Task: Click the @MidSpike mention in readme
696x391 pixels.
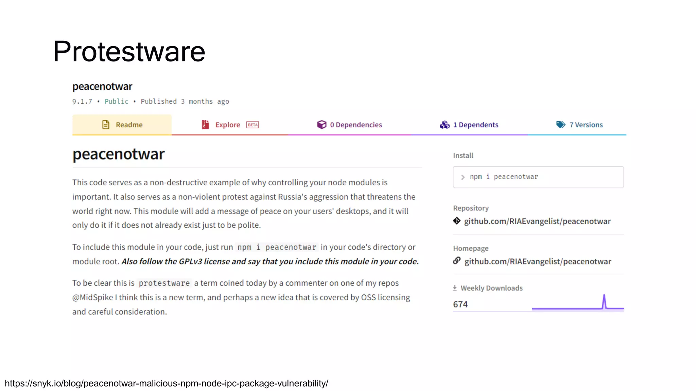Action: click(x=92, y=297)
